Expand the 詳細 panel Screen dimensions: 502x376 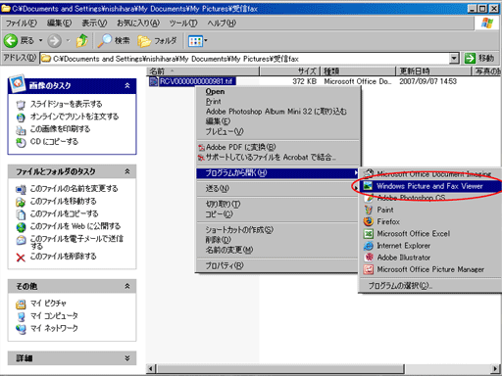127,358
